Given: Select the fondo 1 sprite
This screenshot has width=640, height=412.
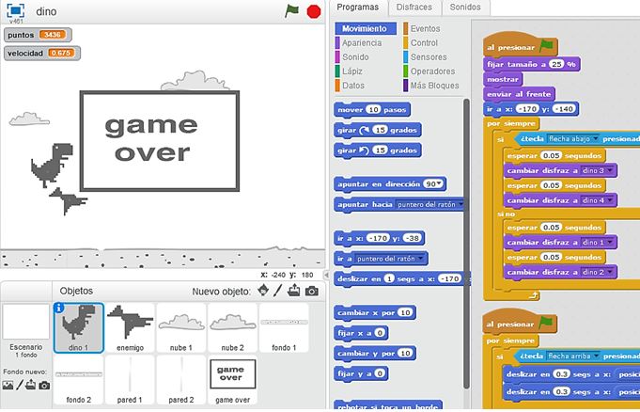Looking at the screenshot, I should pos(284,327).
